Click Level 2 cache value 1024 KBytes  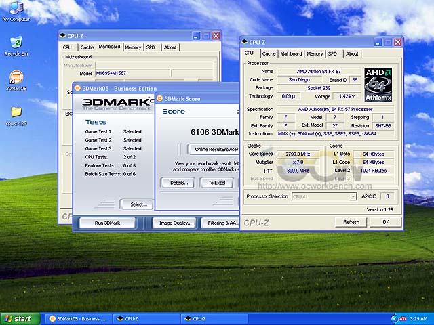tap(373, 171)
